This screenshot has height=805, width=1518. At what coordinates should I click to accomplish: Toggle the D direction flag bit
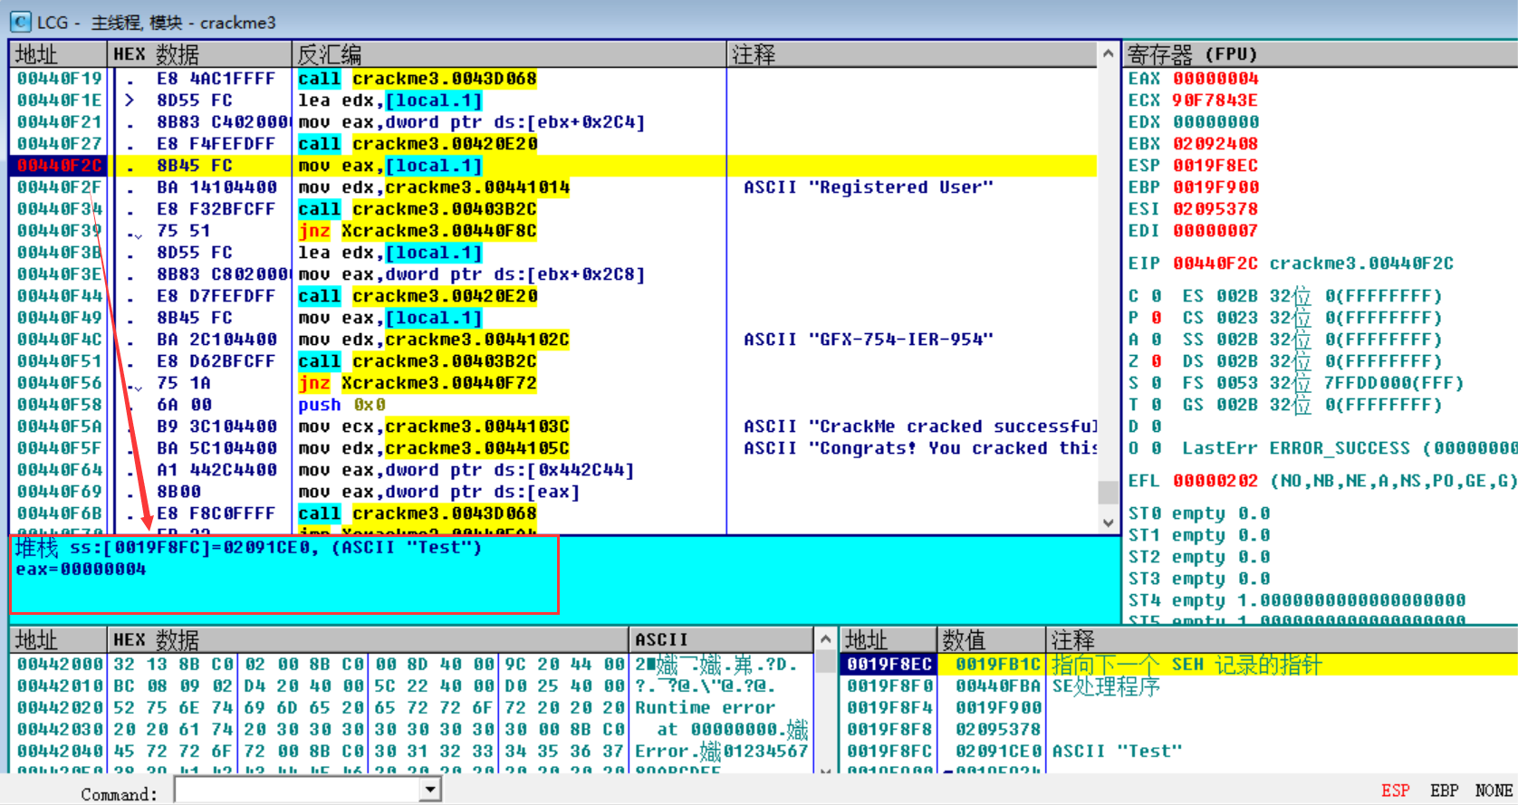tap(1157, 426)
